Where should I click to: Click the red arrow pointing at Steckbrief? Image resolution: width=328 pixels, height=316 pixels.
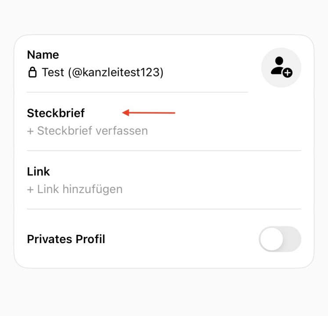click(148, 113)
